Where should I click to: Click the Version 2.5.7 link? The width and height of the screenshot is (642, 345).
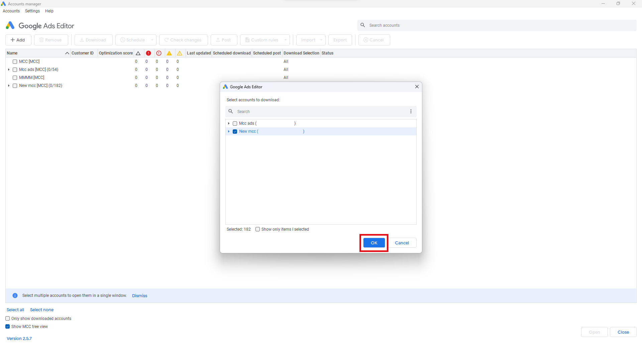[x=19, y=338]
